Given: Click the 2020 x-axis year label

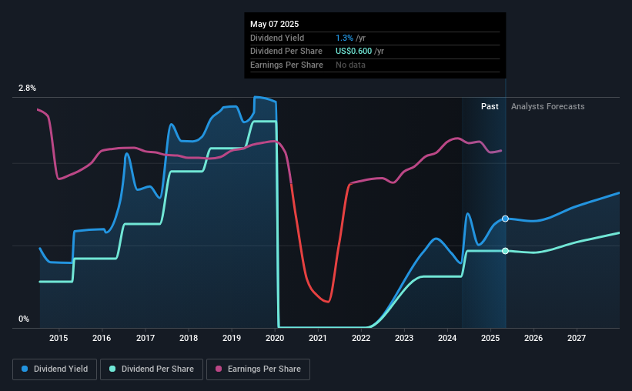Looking at the screenshot, I should (275, 338).
